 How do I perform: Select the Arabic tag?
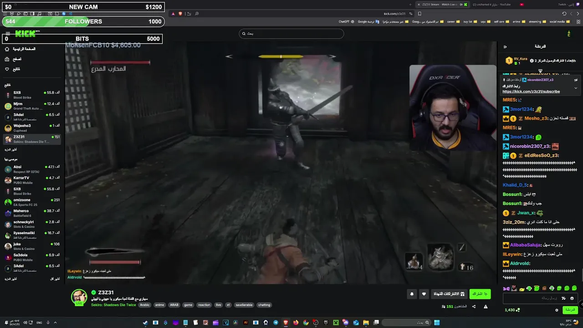[144, 305]
